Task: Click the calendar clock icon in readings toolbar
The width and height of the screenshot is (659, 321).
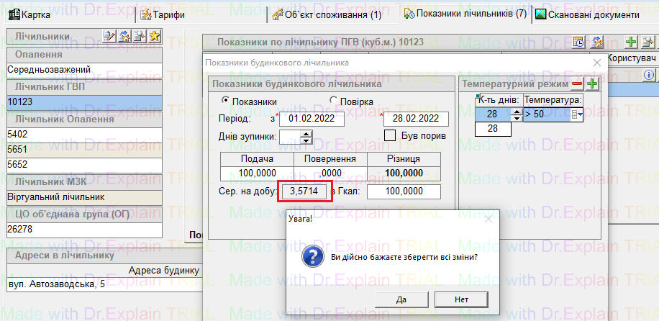Action: pyautogui.click(x=578, y=43)
